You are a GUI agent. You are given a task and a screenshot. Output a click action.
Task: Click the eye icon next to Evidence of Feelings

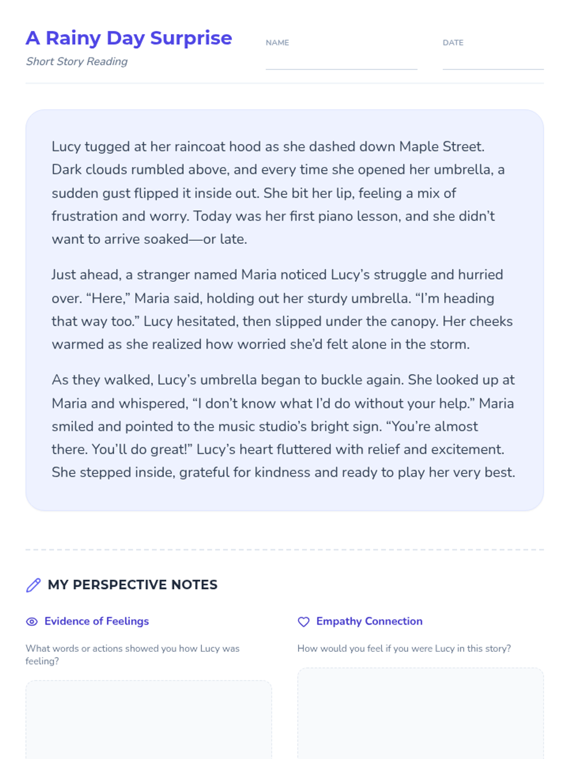pyautogui.click(x=32, y=621)
